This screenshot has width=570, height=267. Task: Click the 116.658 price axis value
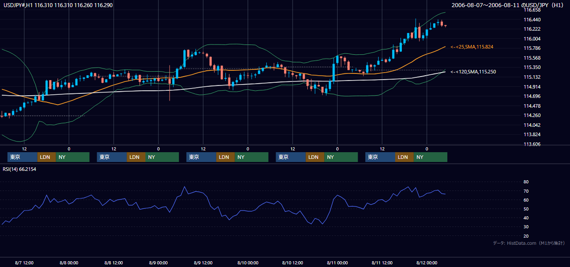(x=532, y=10)
